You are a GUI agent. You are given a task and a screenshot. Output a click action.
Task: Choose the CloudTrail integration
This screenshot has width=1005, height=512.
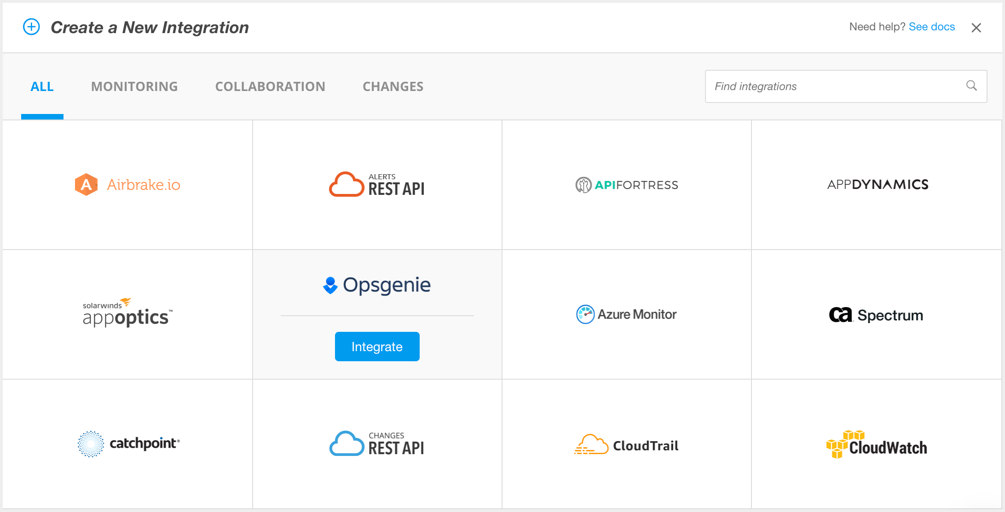[x=626, y=444]
